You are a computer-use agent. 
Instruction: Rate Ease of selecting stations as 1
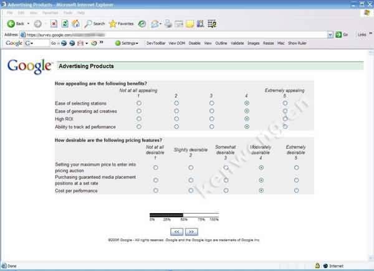click(139, 102)
